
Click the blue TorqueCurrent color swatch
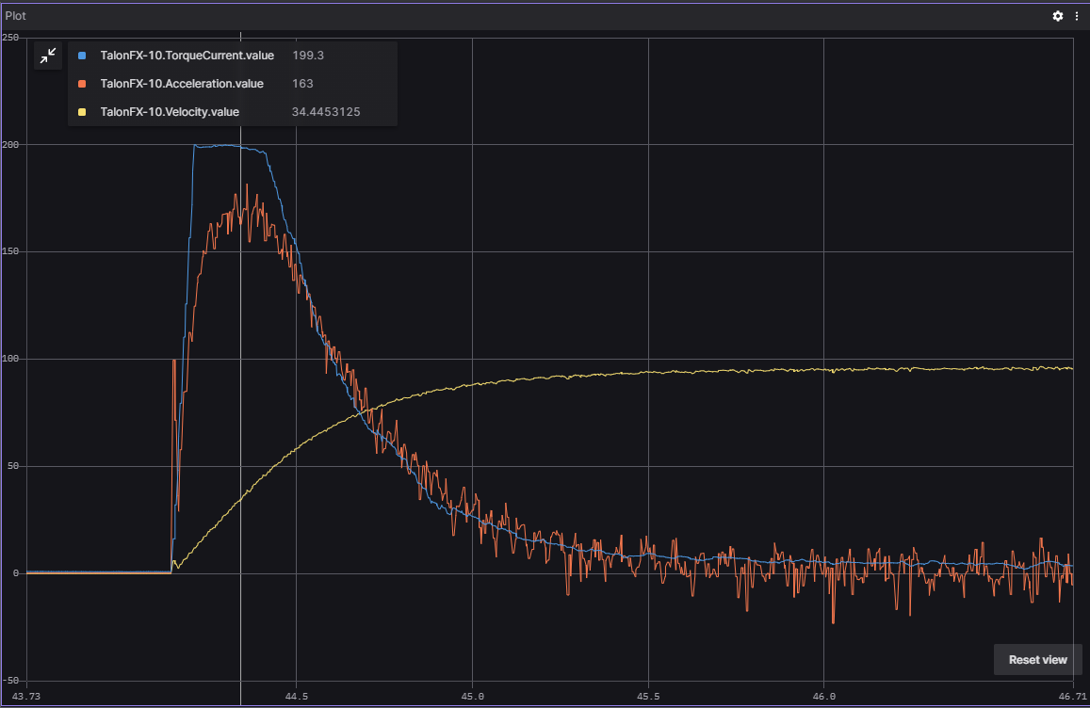(82, 56)
